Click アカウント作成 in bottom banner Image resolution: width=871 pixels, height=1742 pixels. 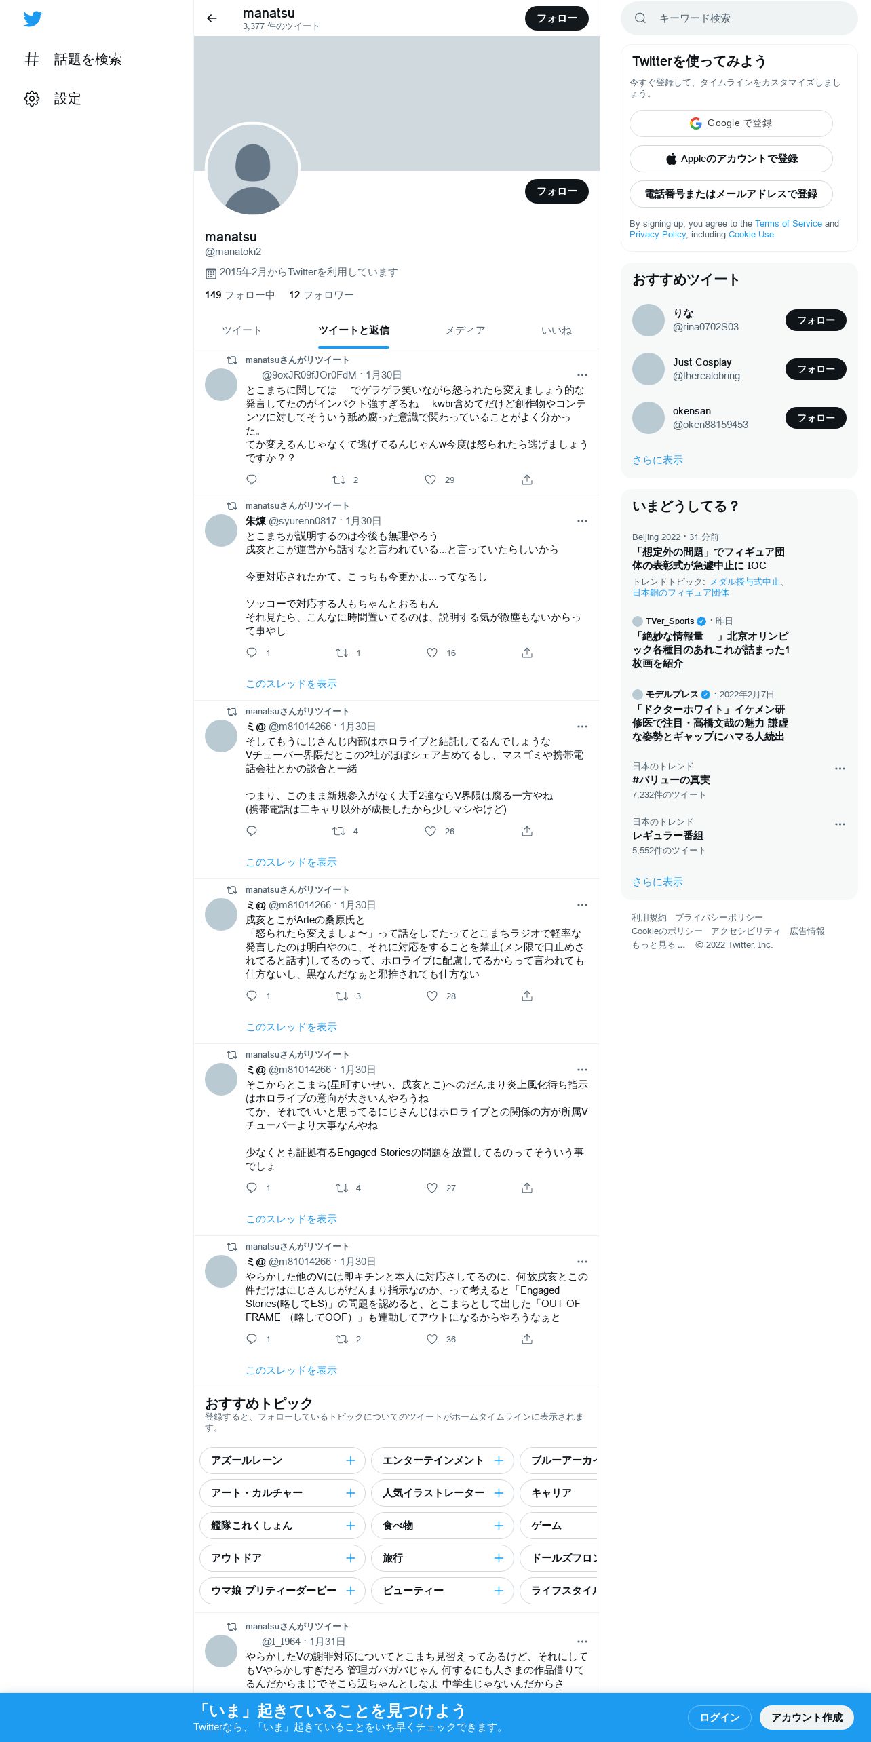pyautogui.click(x=807, y=1717)
